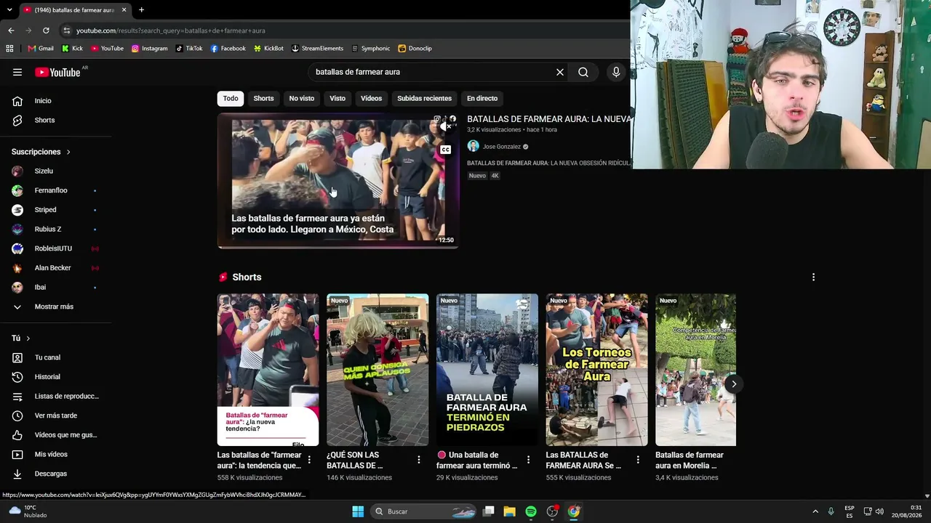The width and height of the screenshot is (931, 523).
Task: Show next Shorts with the arrow
Action: (734, 384)
